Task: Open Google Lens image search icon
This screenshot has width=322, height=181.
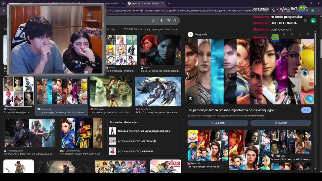Action: point(168,21)
